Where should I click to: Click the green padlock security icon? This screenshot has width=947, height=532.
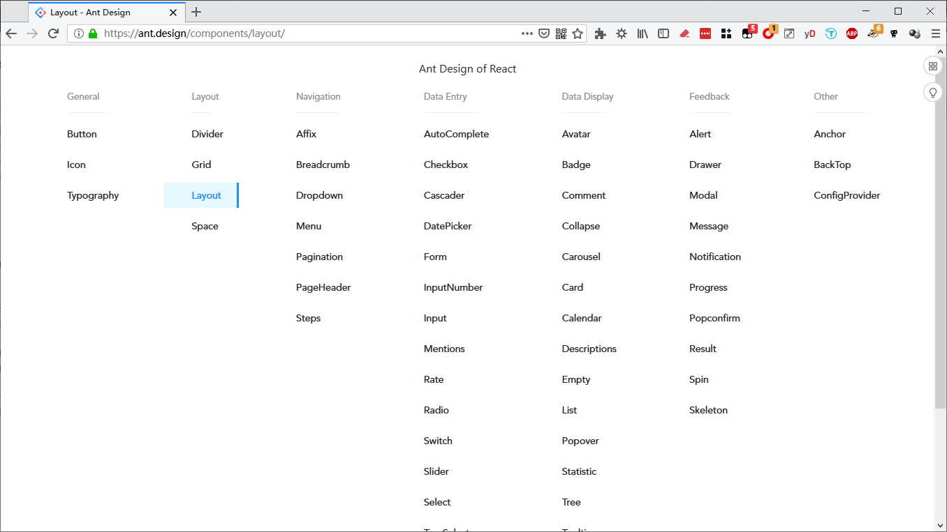click(x=93, y=33)
